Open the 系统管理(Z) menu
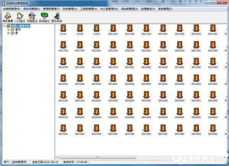 (x=165, y=9)
